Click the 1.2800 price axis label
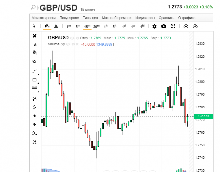220x172 pixels. (x=200, y=82)
